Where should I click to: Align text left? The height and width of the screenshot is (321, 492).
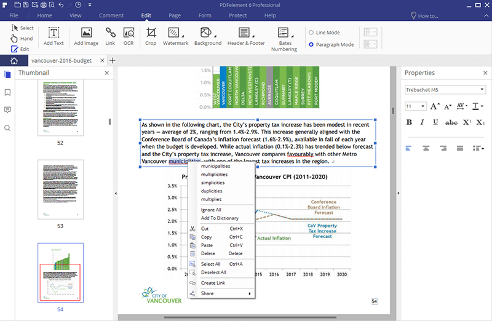(x=408, y=148)
